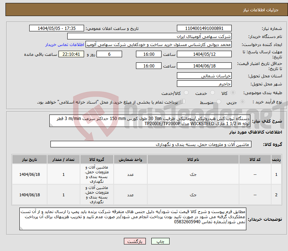Click the response deadline date 1404/05/12

click(x=204, y=54)
